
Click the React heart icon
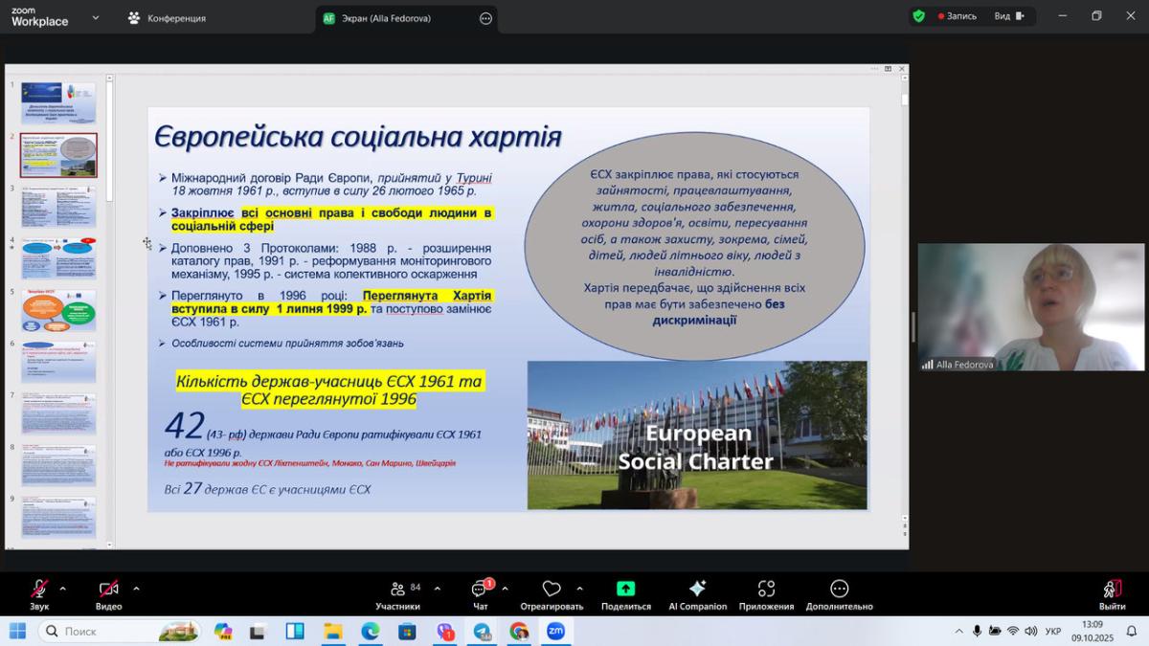pos(552,590)
